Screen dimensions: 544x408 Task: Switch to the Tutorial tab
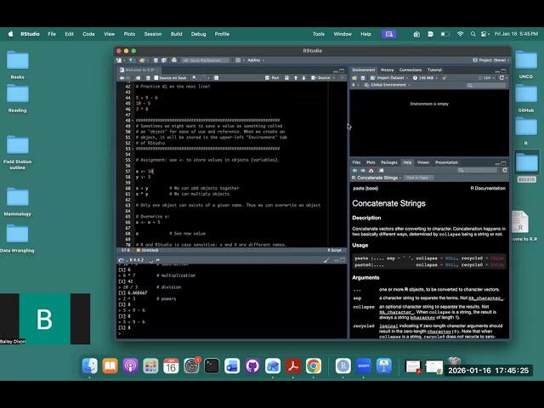434,70
